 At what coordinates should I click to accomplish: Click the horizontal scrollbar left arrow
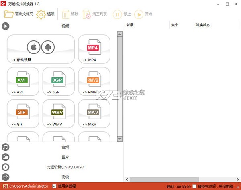(127, 180)
